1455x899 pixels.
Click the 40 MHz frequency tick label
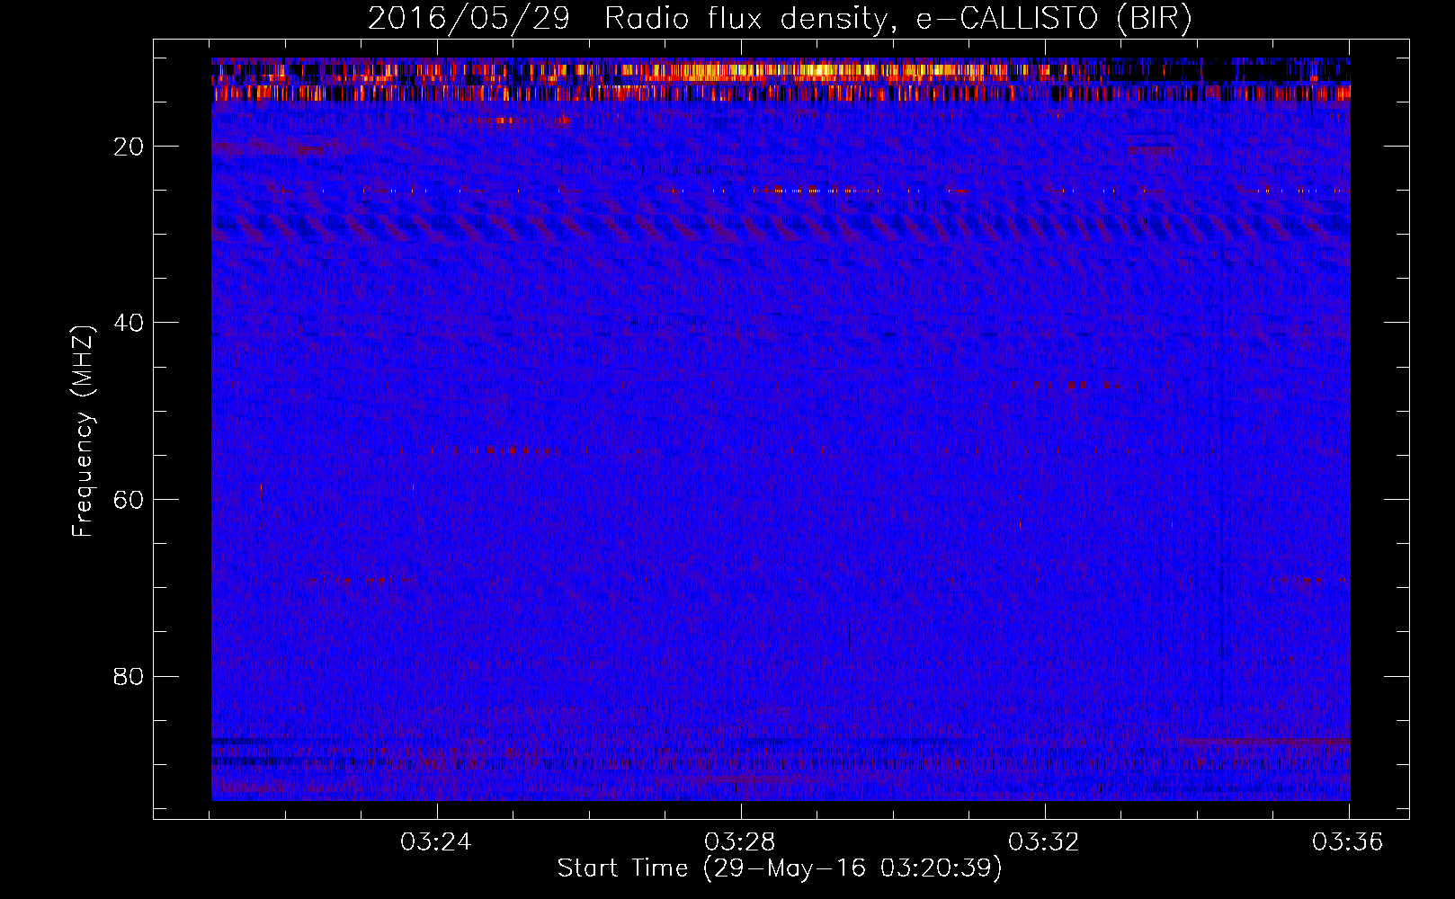(129, 323)
